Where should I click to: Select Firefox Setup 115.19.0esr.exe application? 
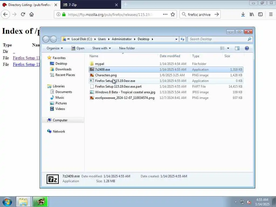(x=166, y=81)
